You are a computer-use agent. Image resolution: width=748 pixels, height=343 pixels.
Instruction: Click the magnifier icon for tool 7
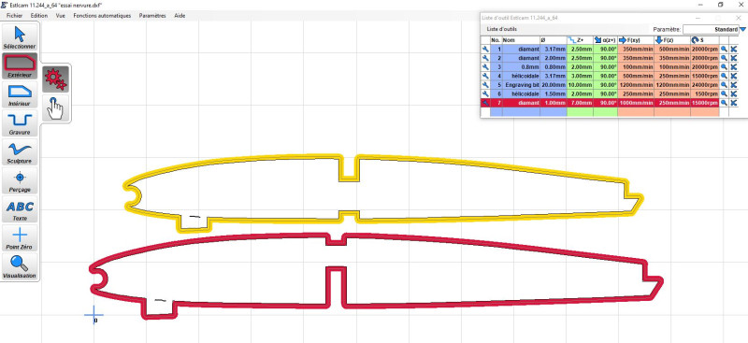tap(724, 103)
